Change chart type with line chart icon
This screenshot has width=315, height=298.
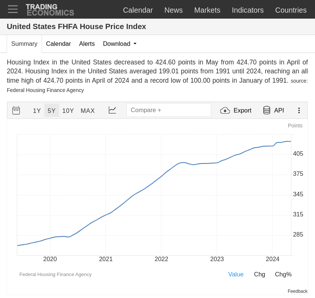[x=112, y=110]
